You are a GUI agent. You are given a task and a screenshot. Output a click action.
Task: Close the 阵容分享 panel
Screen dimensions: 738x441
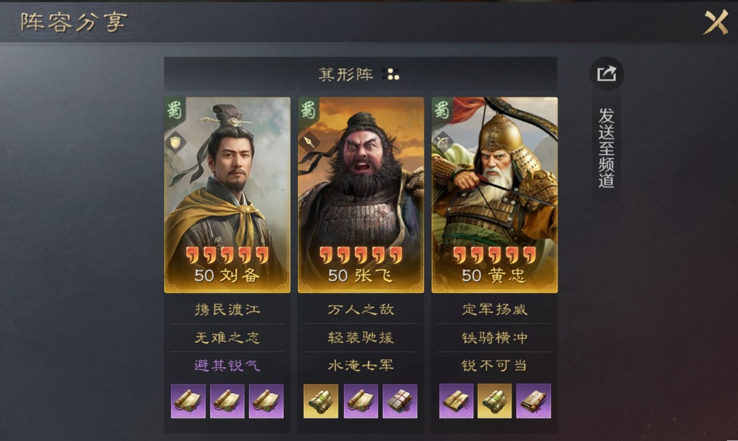click(716, 22)
